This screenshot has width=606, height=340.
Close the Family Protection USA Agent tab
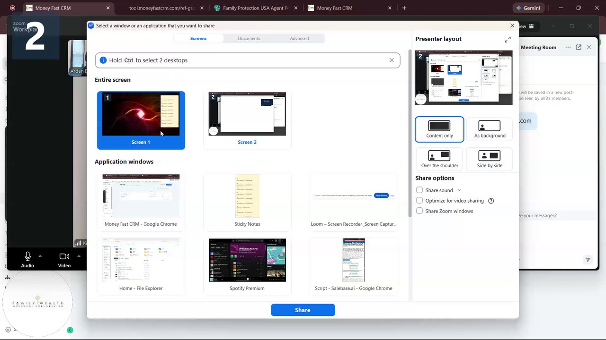click(296, 8)
